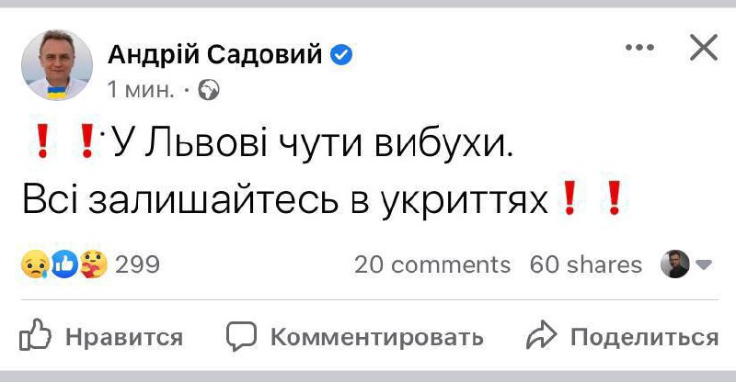The width and height of the screenshot is (736, 382).
Task: Expand the comment-as profile dropdown arrow
Action: coord(705,265)
